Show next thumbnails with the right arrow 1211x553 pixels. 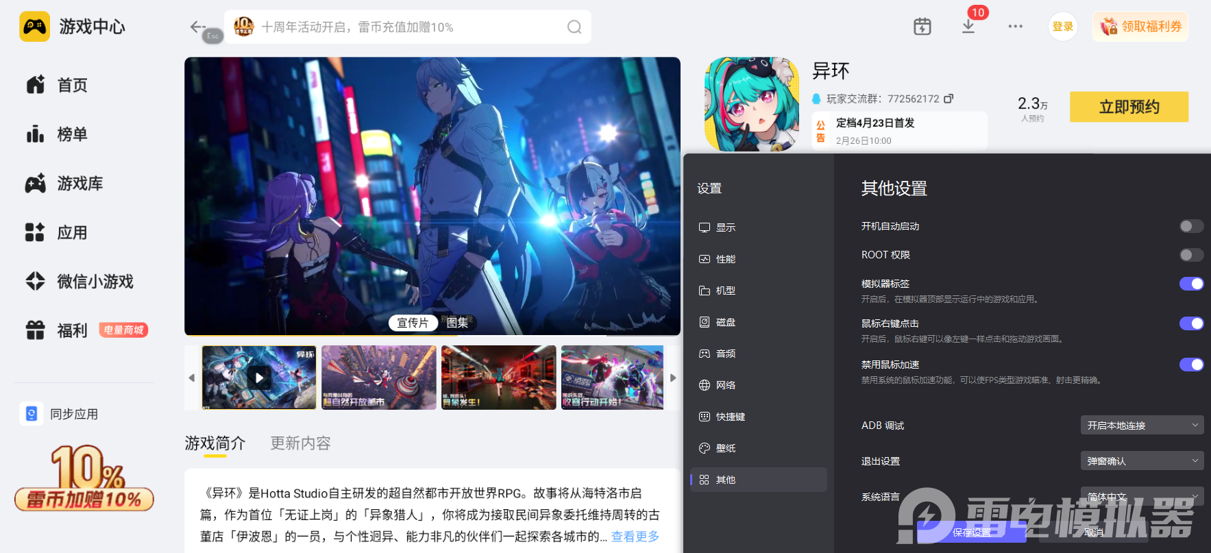pyautogui.click(x=673, y=378)
